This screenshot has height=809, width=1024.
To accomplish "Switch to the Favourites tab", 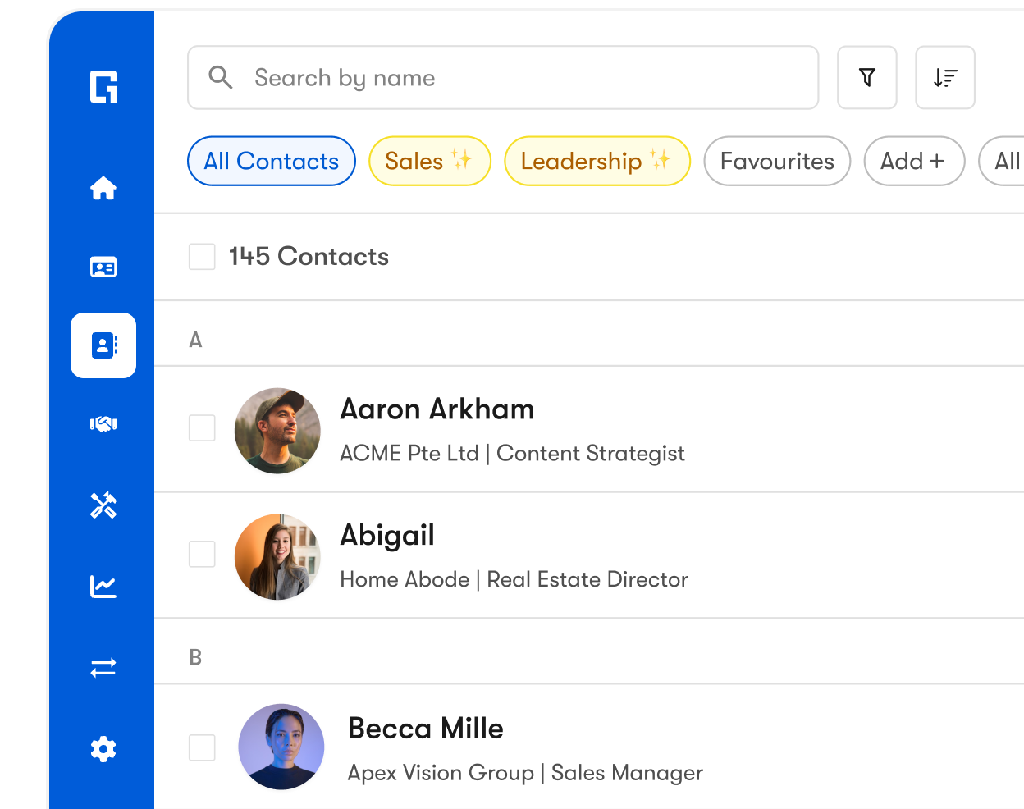I will (777, 161).
